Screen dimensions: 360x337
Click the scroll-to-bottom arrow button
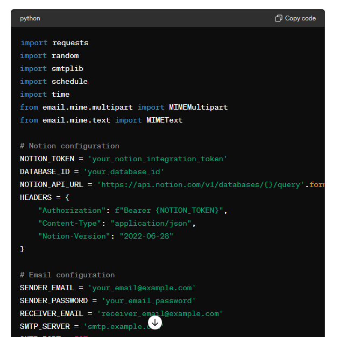(155, 322)
